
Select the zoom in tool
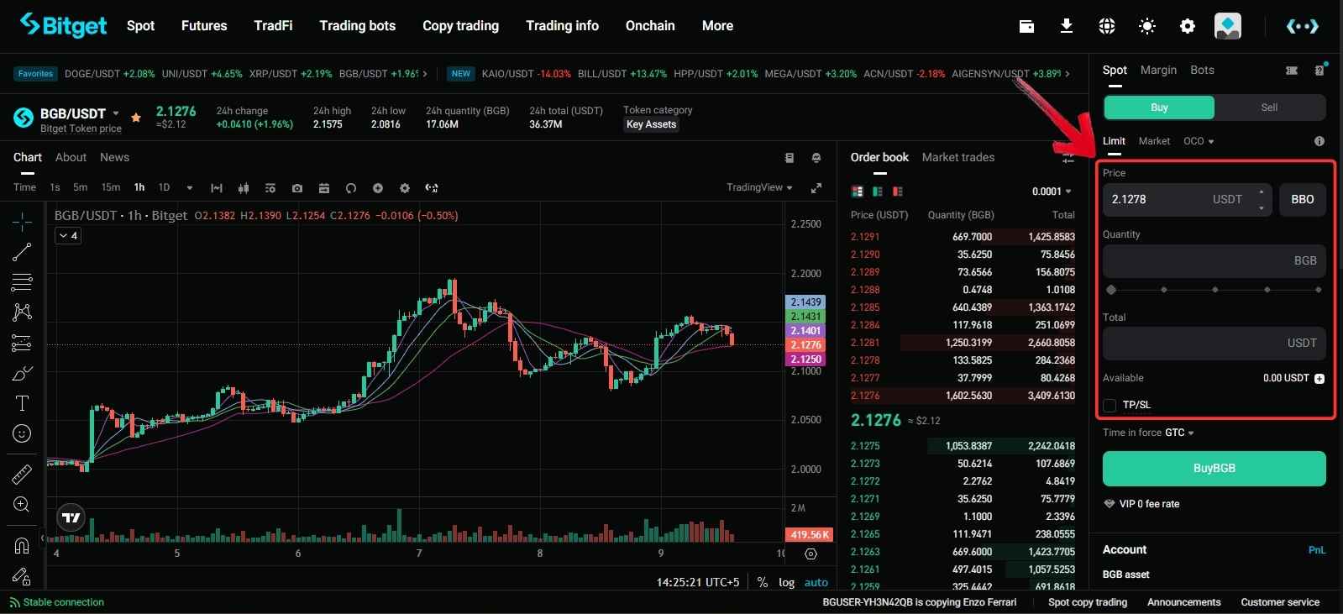click(x=22, y=505)
